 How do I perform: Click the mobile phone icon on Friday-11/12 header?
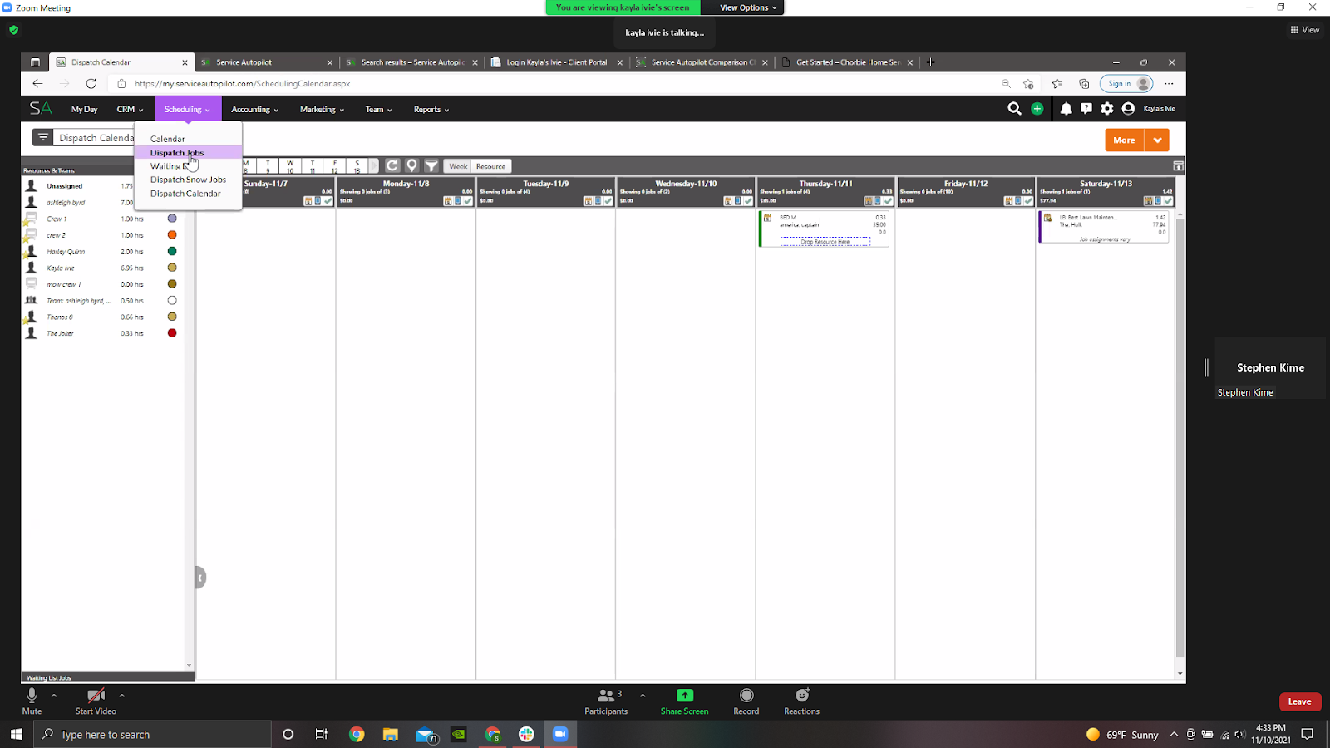[x=1018, y=201]
